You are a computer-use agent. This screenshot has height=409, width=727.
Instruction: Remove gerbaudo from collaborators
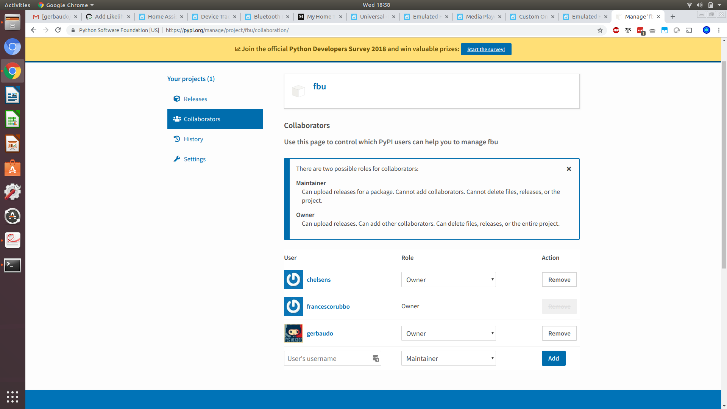click(x=559, y=334)
